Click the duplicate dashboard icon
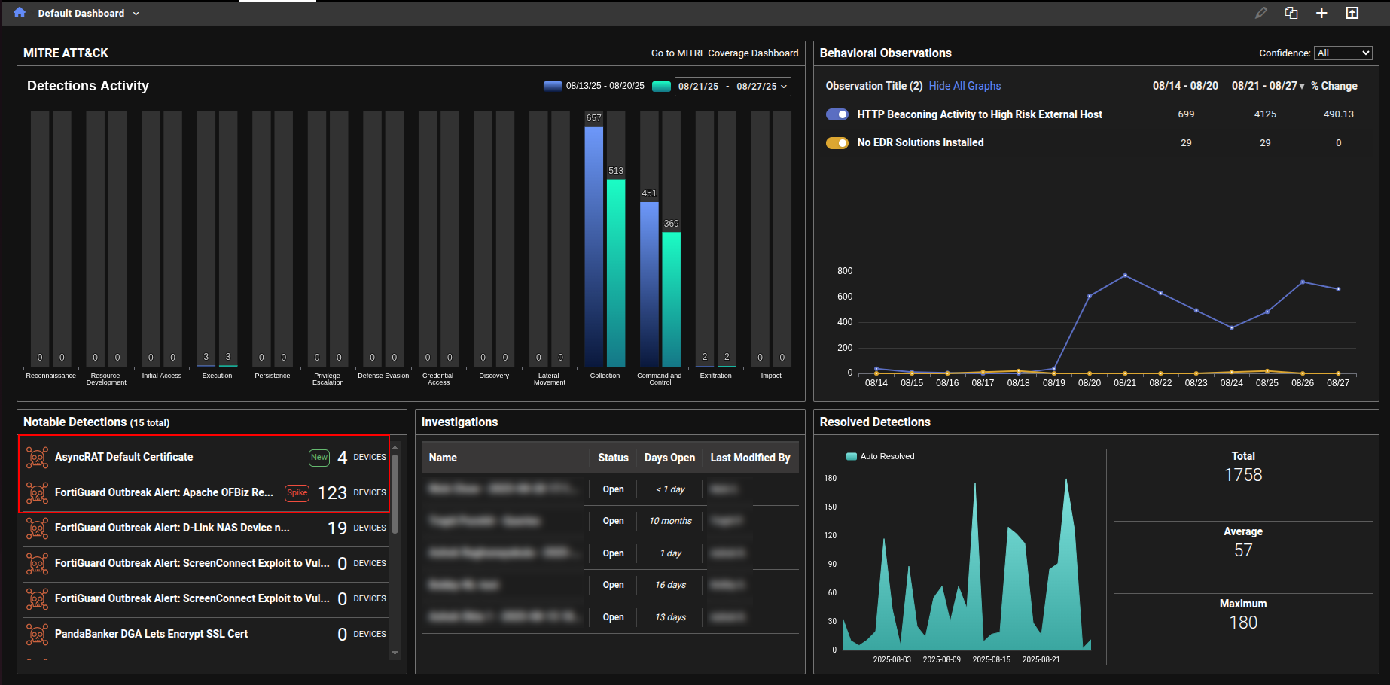1390x685 pixels. pyautogui.click(x=1291, y=13)
